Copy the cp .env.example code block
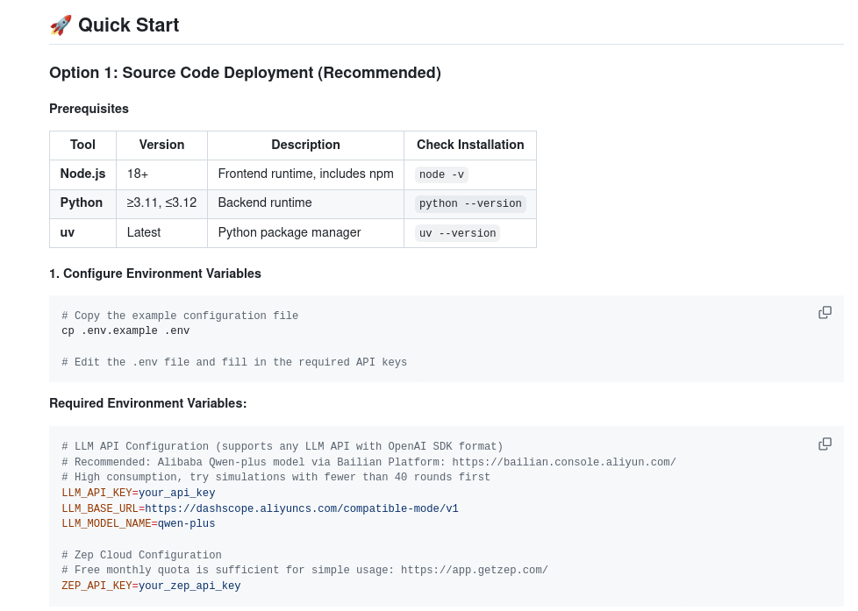The width and height of the screenshot is (858, 611). tap(825, 313)
